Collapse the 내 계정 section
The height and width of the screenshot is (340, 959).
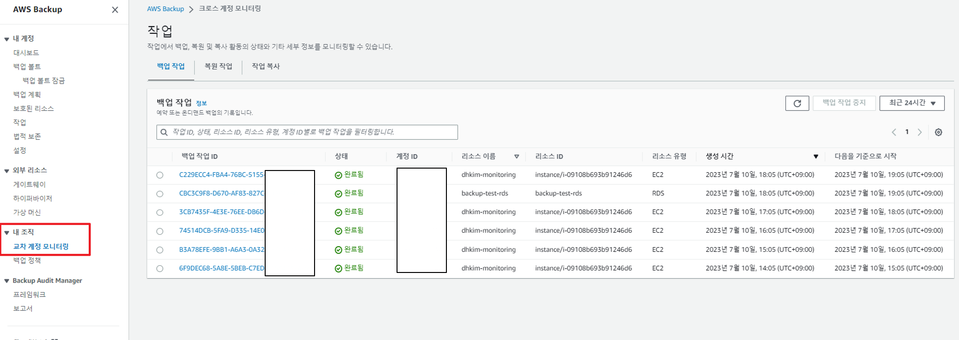(7, 39)
